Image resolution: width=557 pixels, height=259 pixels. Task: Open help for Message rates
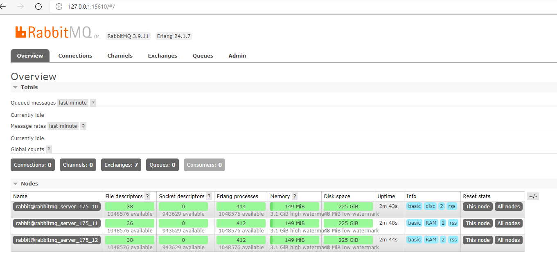coord(83,126)
